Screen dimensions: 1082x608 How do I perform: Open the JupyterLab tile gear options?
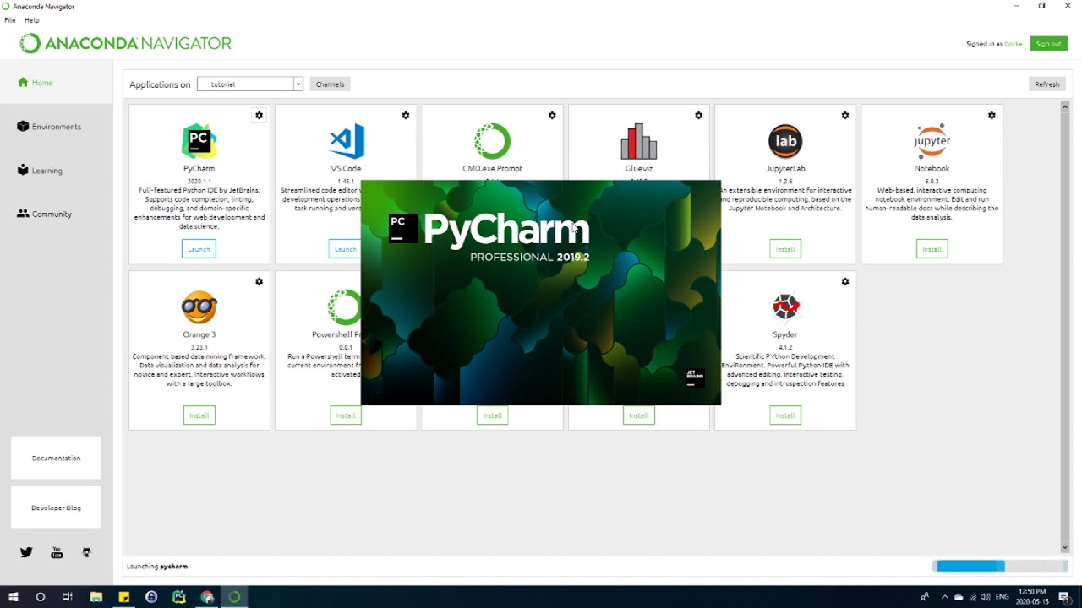tap(845, 116)
